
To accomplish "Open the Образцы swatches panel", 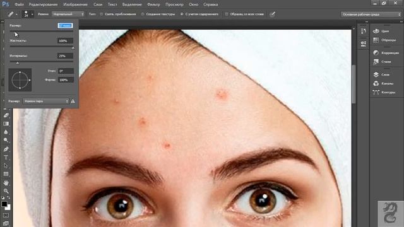I will [384, 40].
